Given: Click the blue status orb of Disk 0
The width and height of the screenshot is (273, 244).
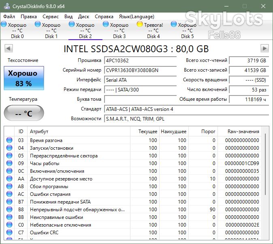Looking at the screenshot, I should [4, 24].
